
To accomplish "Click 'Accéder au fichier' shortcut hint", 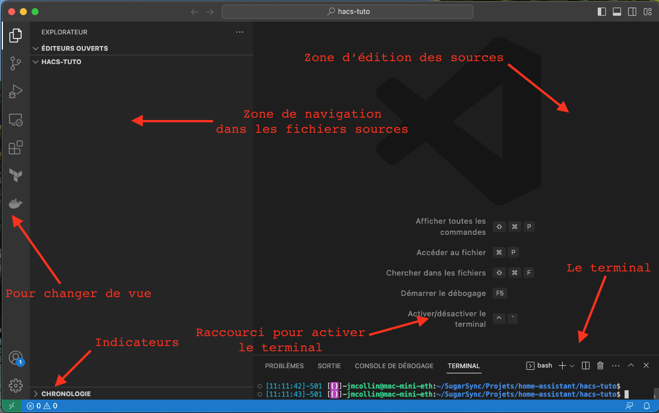I will click(451, 252).
